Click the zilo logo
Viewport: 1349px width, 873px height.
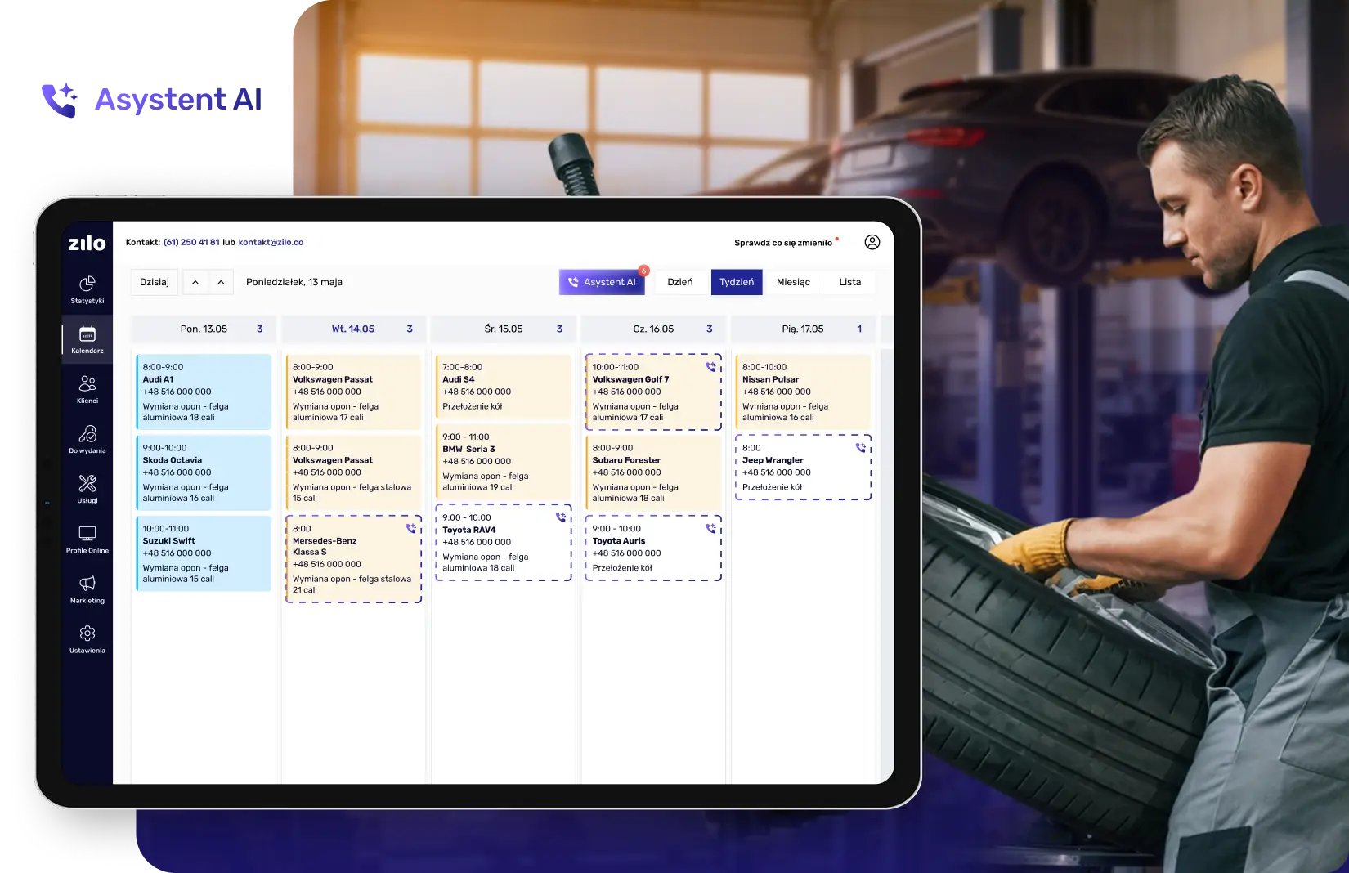[87, 243]
